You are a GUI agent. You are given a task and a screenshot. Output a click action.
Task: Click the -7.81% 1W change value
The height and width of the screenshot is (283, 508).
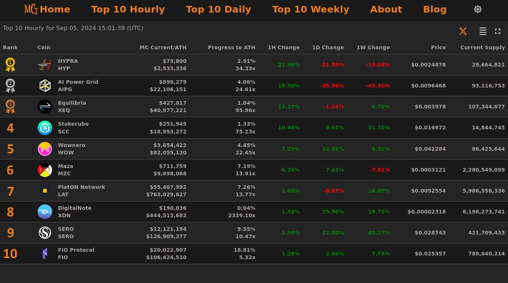379,170
